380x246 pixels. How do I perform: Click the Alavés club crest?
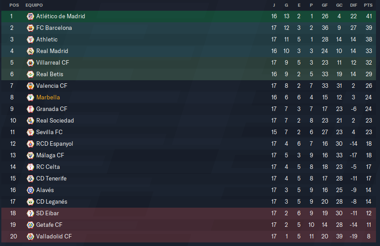30,190
